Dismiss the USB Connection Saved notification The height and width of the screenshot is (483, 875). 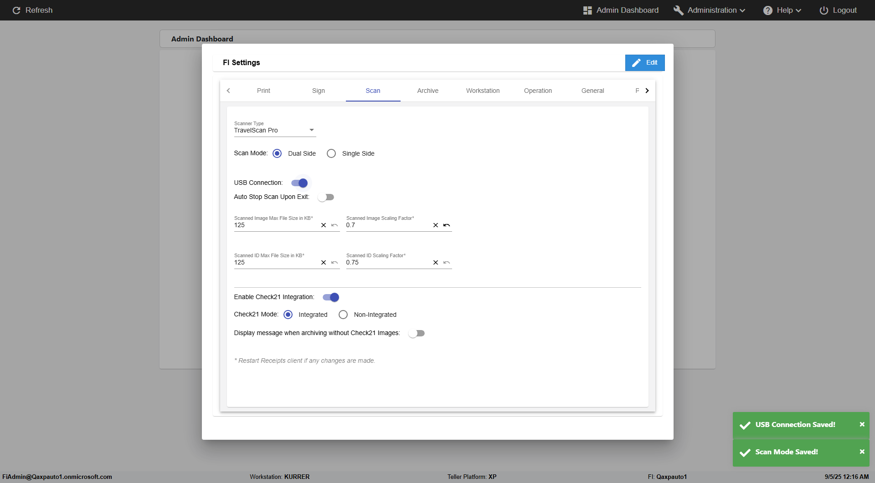pyautogui.click(x=862, y=424)
